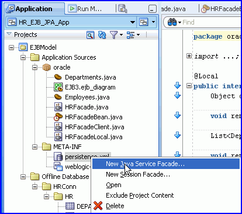Click the Navigator Display Options search icon
Screen dimensions: 242x214
coord(90,35)
